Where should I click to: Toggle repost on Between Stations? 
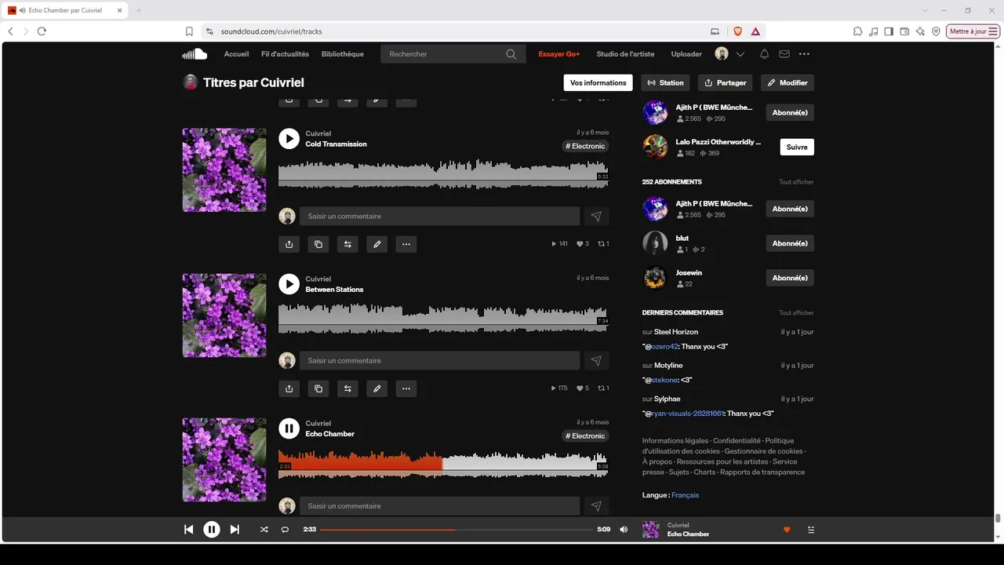coord(347,388)
